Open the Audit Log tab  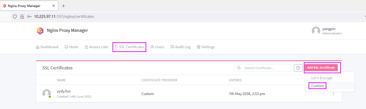click(x=181, y=47)
